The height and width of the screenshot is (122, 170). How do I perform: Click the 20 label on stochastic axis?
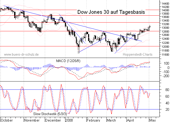tap(167, 109)
